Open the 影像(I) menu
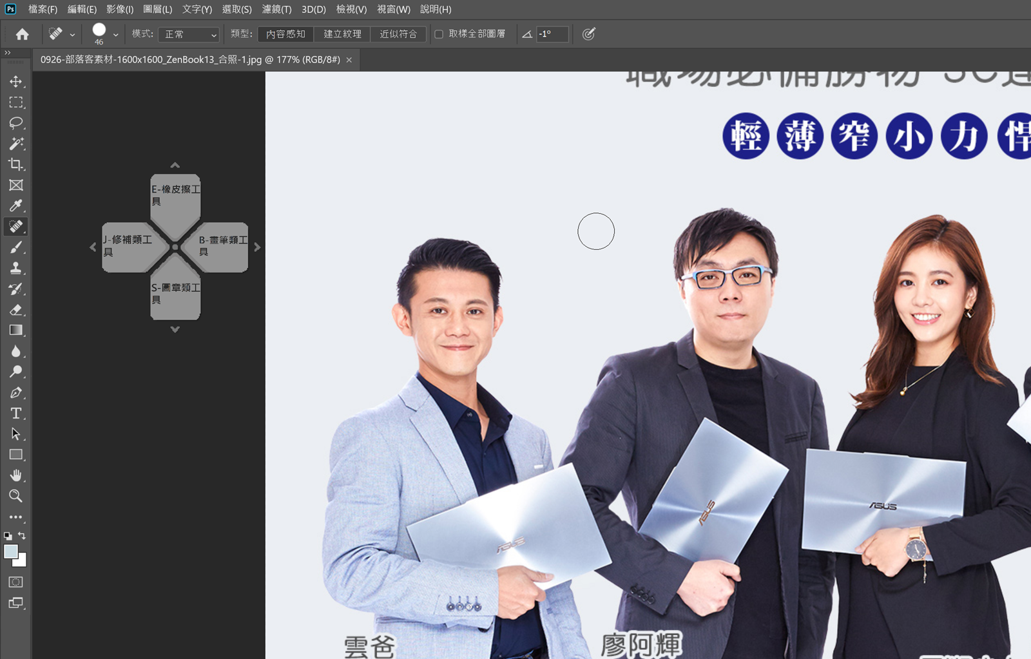The width and height of the screenshot is (1031, 659). click(120, 9)
